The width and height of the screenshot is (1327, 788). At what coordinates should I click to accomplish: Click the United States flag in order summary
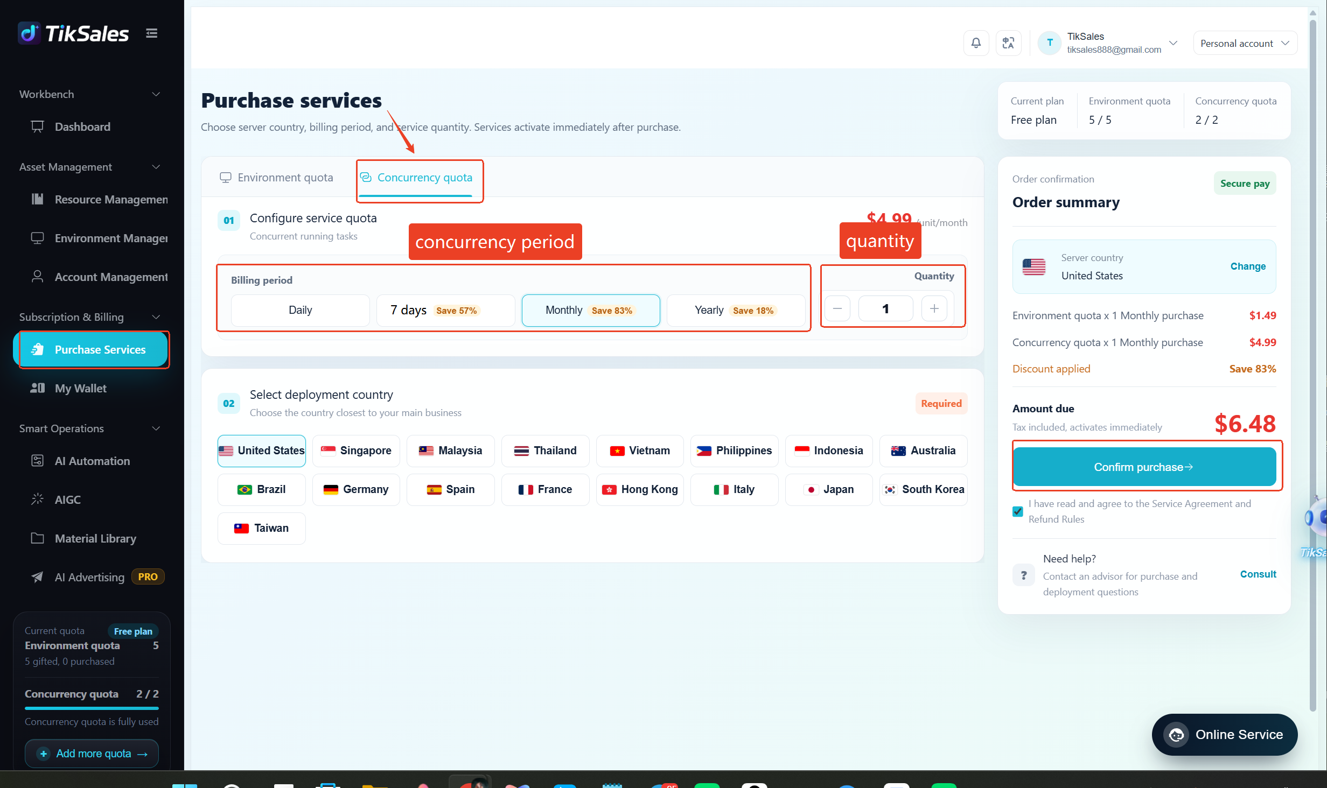pyautogui.click(x=1033, y=267)
